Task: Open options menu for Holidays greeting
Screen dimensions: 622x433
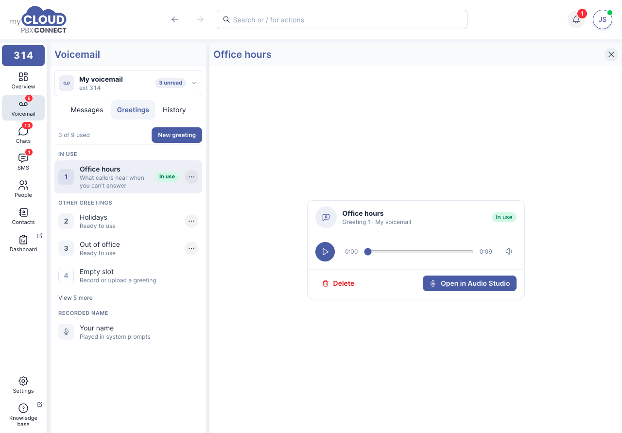Action: 191,221
